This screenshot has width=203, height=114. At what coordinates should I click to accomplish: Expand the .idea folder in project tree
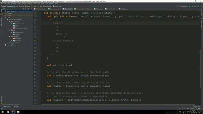(5, 13)
